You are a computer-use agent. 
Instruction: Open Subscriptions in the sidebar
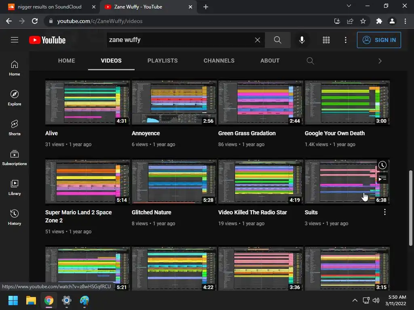tap(15, 158)
